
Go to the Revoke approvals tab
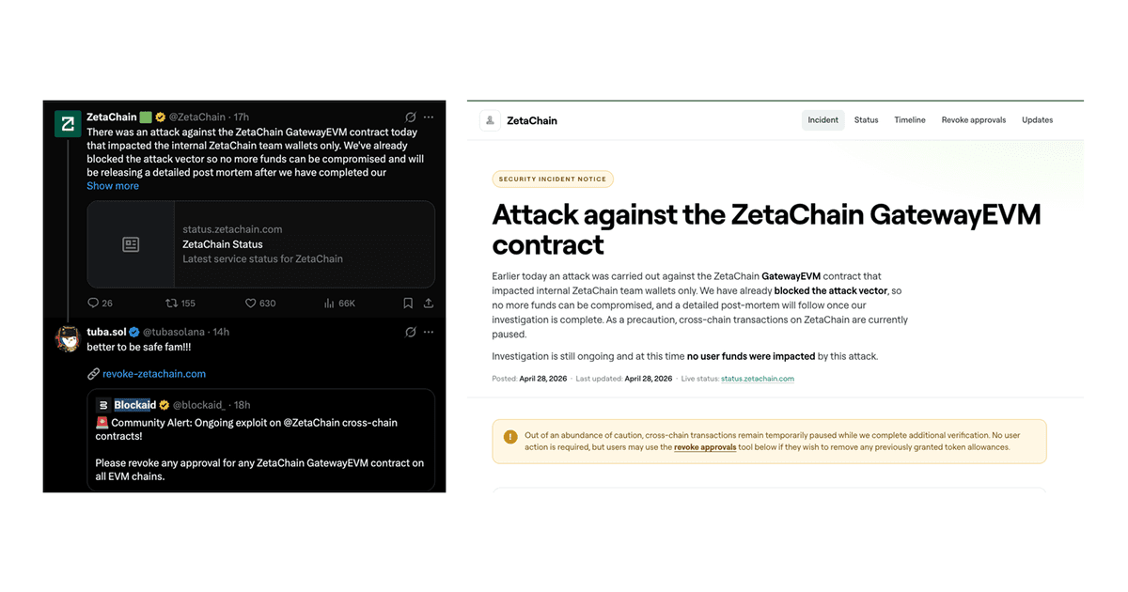point(974,120)
